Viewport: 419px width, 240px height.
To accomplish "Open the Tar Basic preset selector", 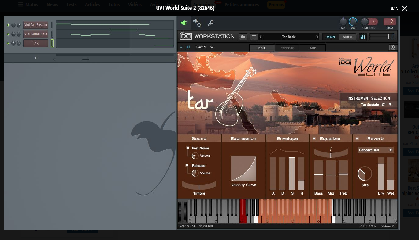I will 289,37.
